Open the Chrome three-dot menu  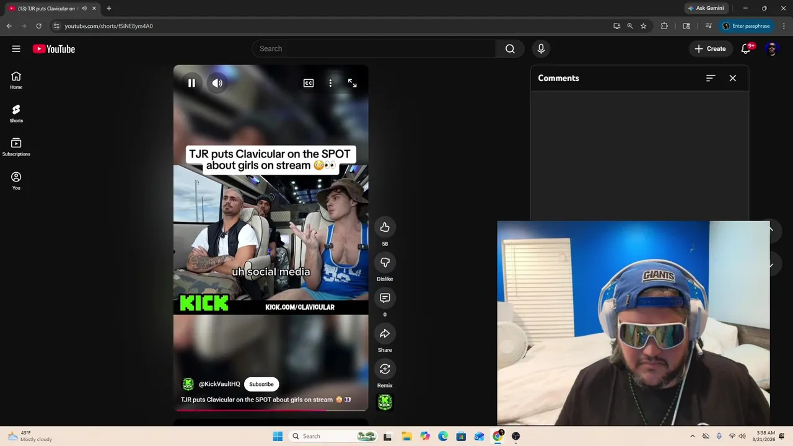(x=782, y=26)
